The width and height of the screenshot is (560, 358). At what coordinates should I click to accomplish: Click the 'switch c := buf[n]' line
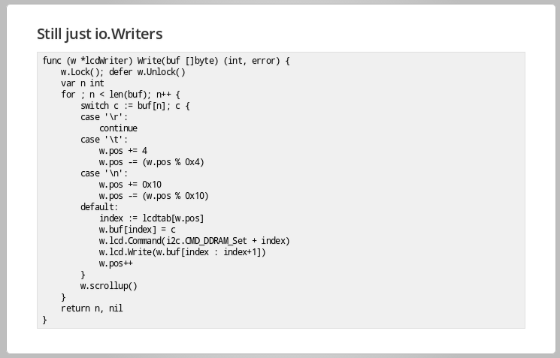(135, 106)
